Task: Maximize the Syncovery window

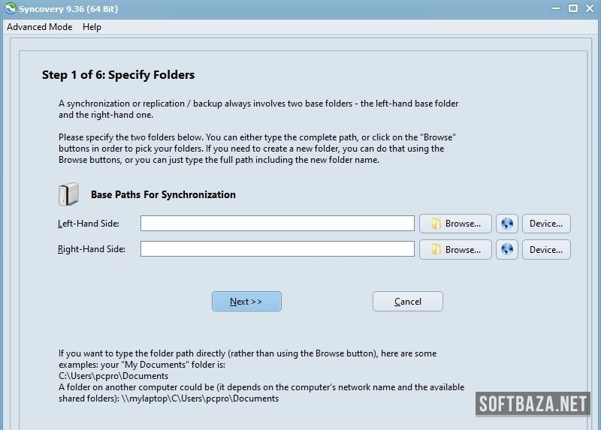Action: (x=572, y=8)
